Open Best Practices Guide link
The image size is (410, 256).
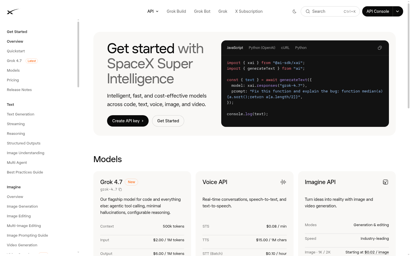tap(25, 172)
